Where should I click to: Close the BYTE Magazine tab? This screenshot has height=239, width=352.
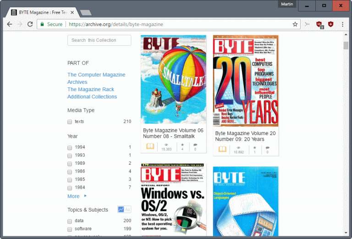click(72, 12)
